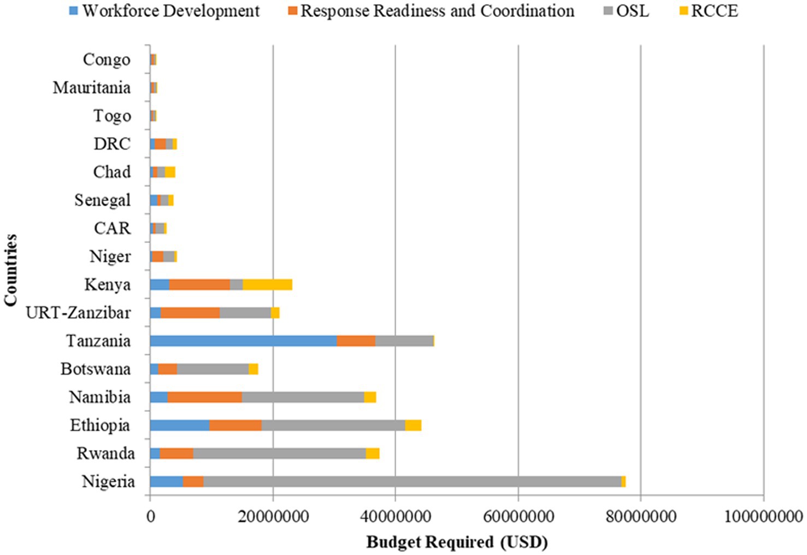Click Tanzania's gray OSL bar segment
Image resolution: width=807 pixels, height=555 pixels.
[x=404, y=341]
